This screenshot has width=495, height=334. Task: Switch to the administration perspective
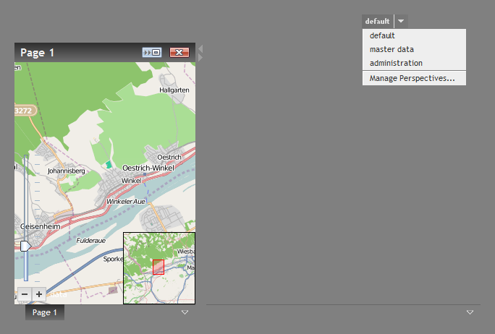396,63
